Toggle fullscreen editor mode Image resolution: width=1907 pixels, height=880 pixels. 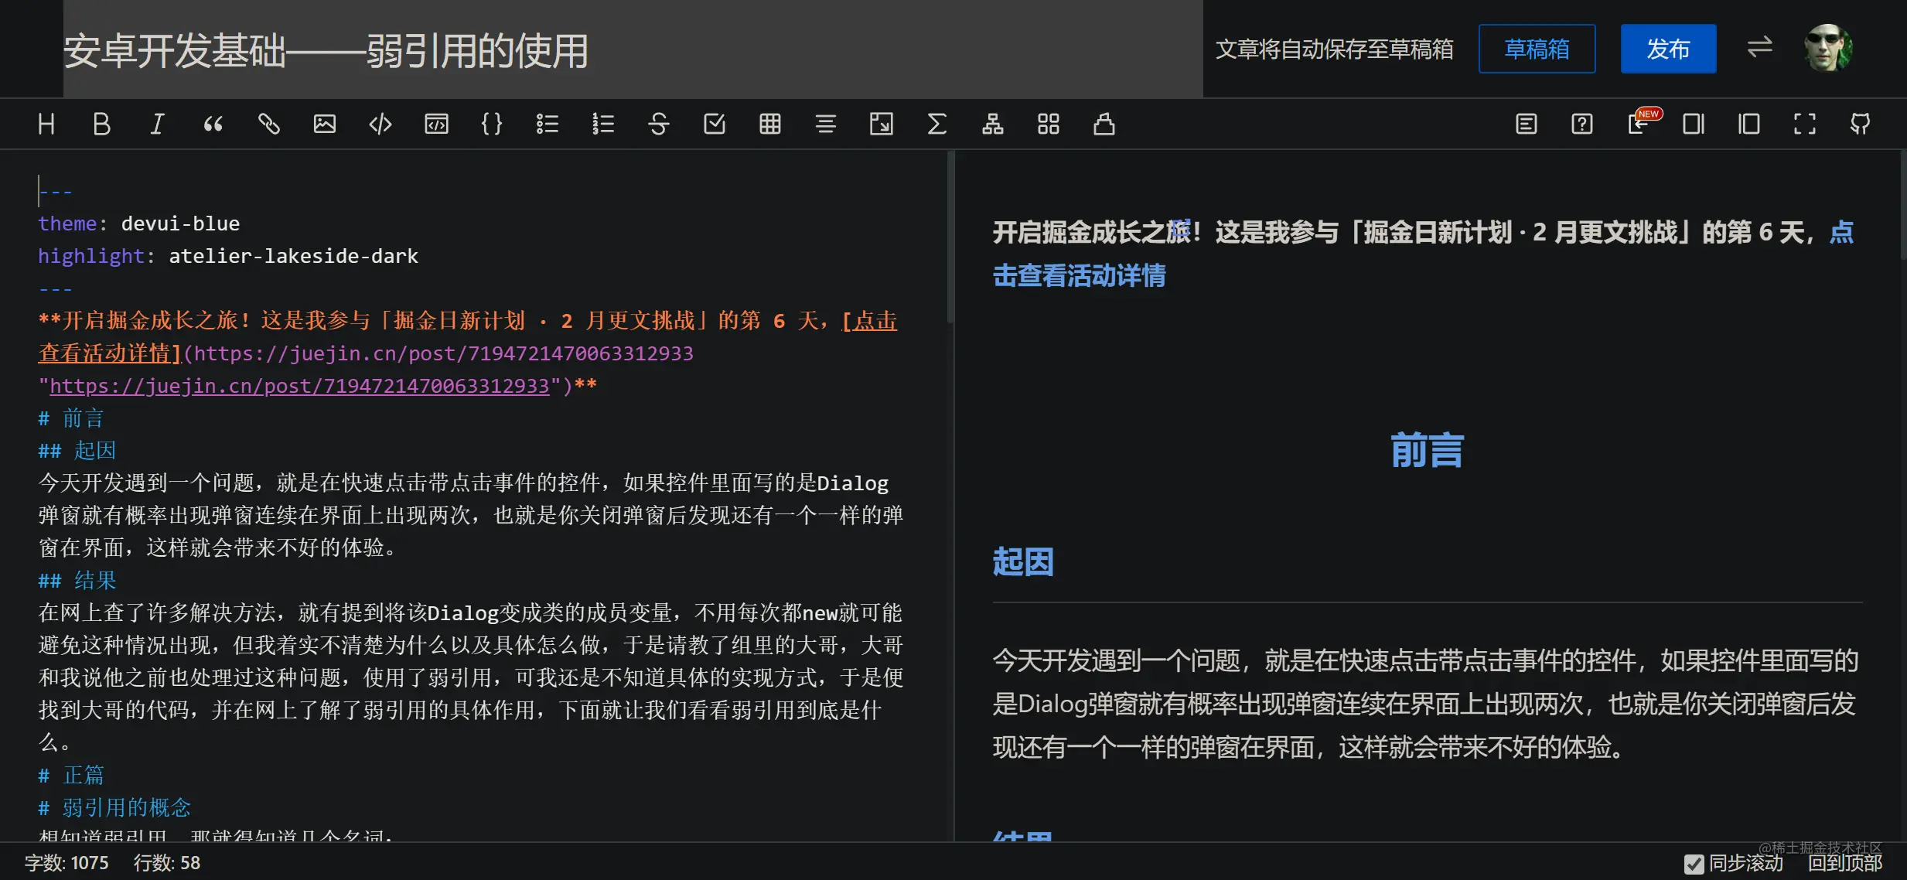pyautogui.click(x=1804, y=124)
